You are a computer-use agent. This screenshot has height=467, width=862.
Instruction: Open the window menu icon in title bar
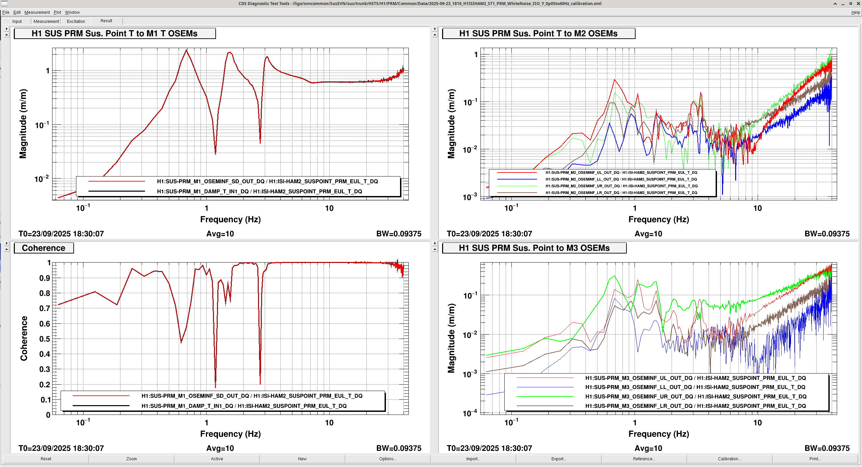click(4, 4)
